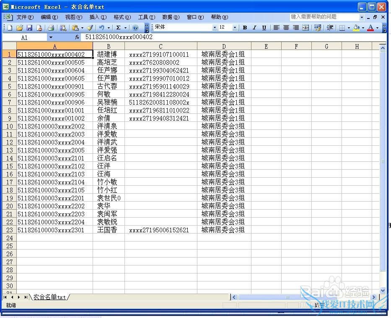Screen dimensions: 391x318
Task: Click the Save icon in toolbar
Action: point(29,28)
